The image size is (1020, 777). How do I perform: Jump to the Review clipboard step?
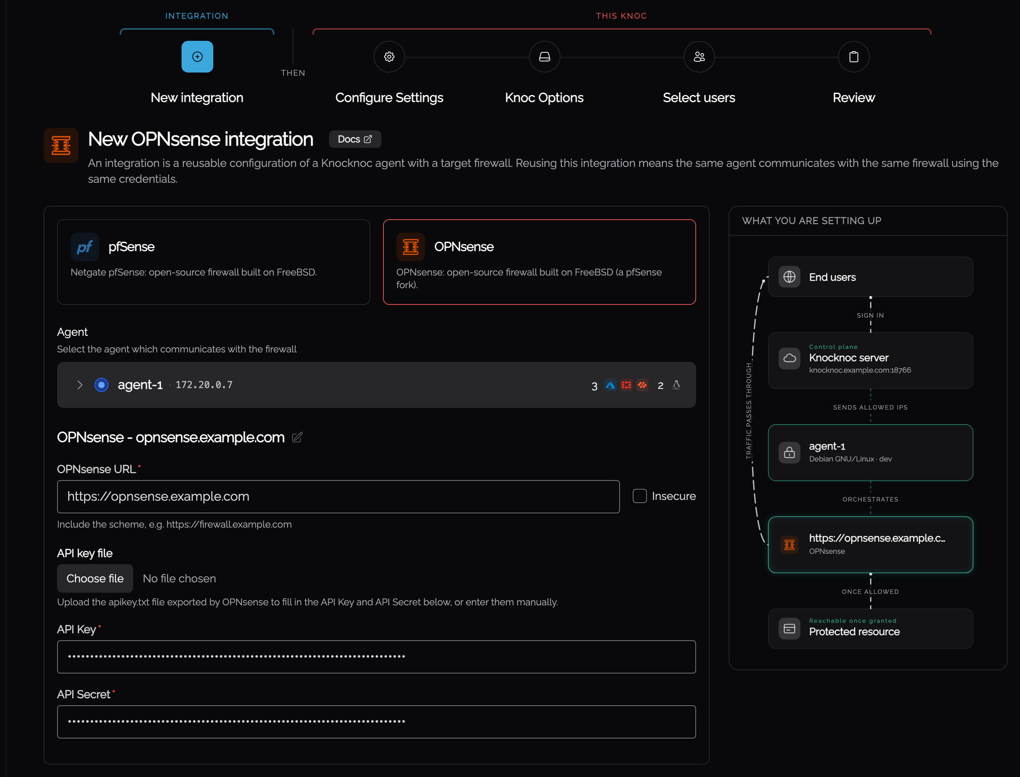[854, 57]
